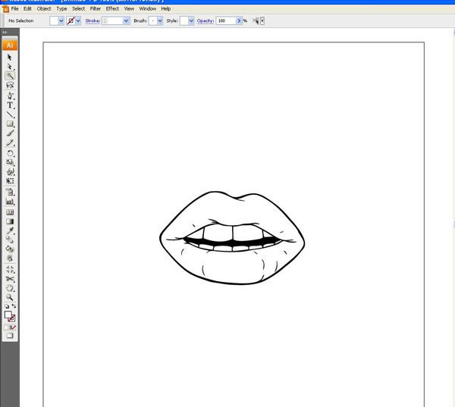Select the Pen tool
Image resolution: width=455 pixels, height=407 pixels.
pos(10,95)
